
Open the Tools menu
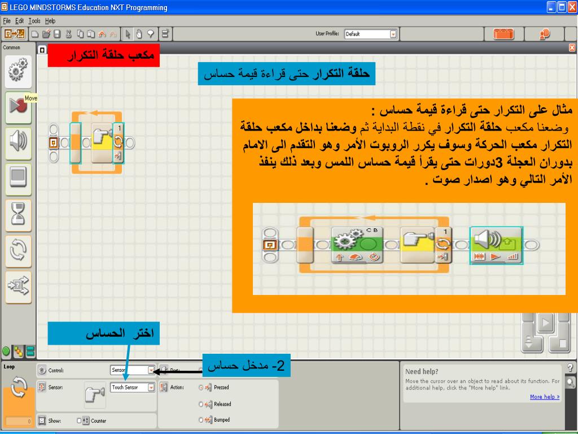(34, 21)
